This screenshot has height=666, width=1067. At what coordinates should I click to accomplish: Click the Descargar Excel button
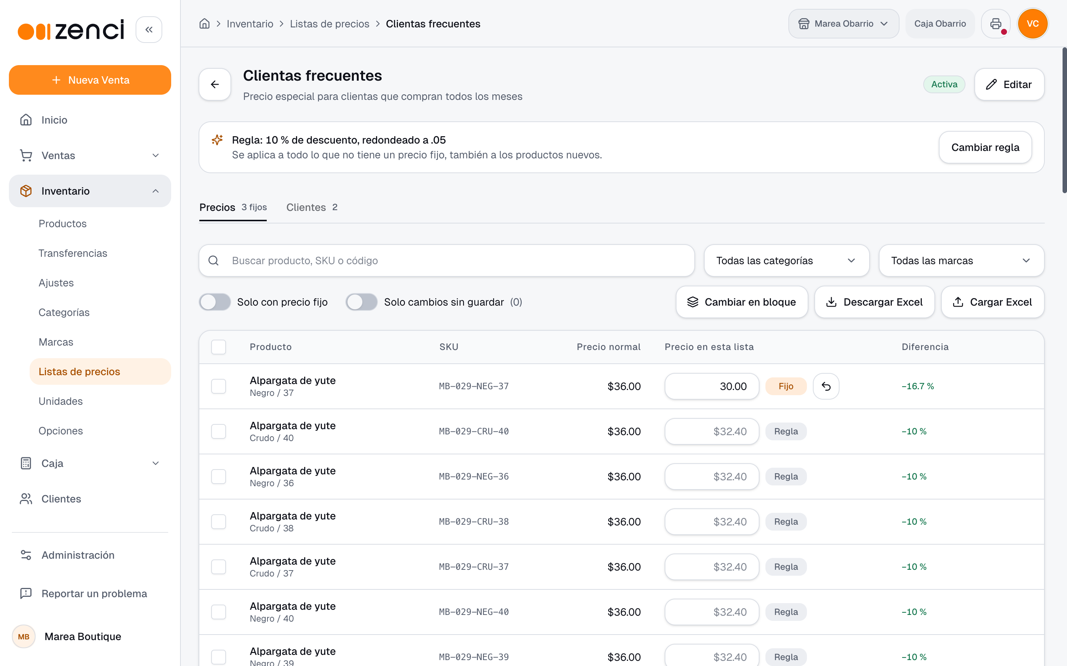874,302
